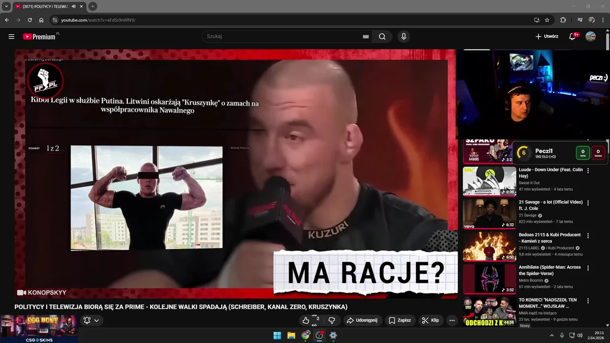Open the YouTube guide hamburger menu
The height and width of the screenshot is (343, 610).
pyautogui.click(x=11, y=37)
